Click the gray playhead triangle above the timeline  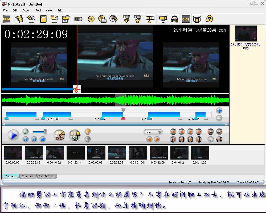point(123,110)
